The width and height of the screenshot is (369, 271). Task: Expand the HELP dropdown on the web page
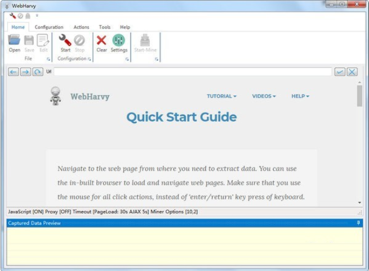coord(300,96)
